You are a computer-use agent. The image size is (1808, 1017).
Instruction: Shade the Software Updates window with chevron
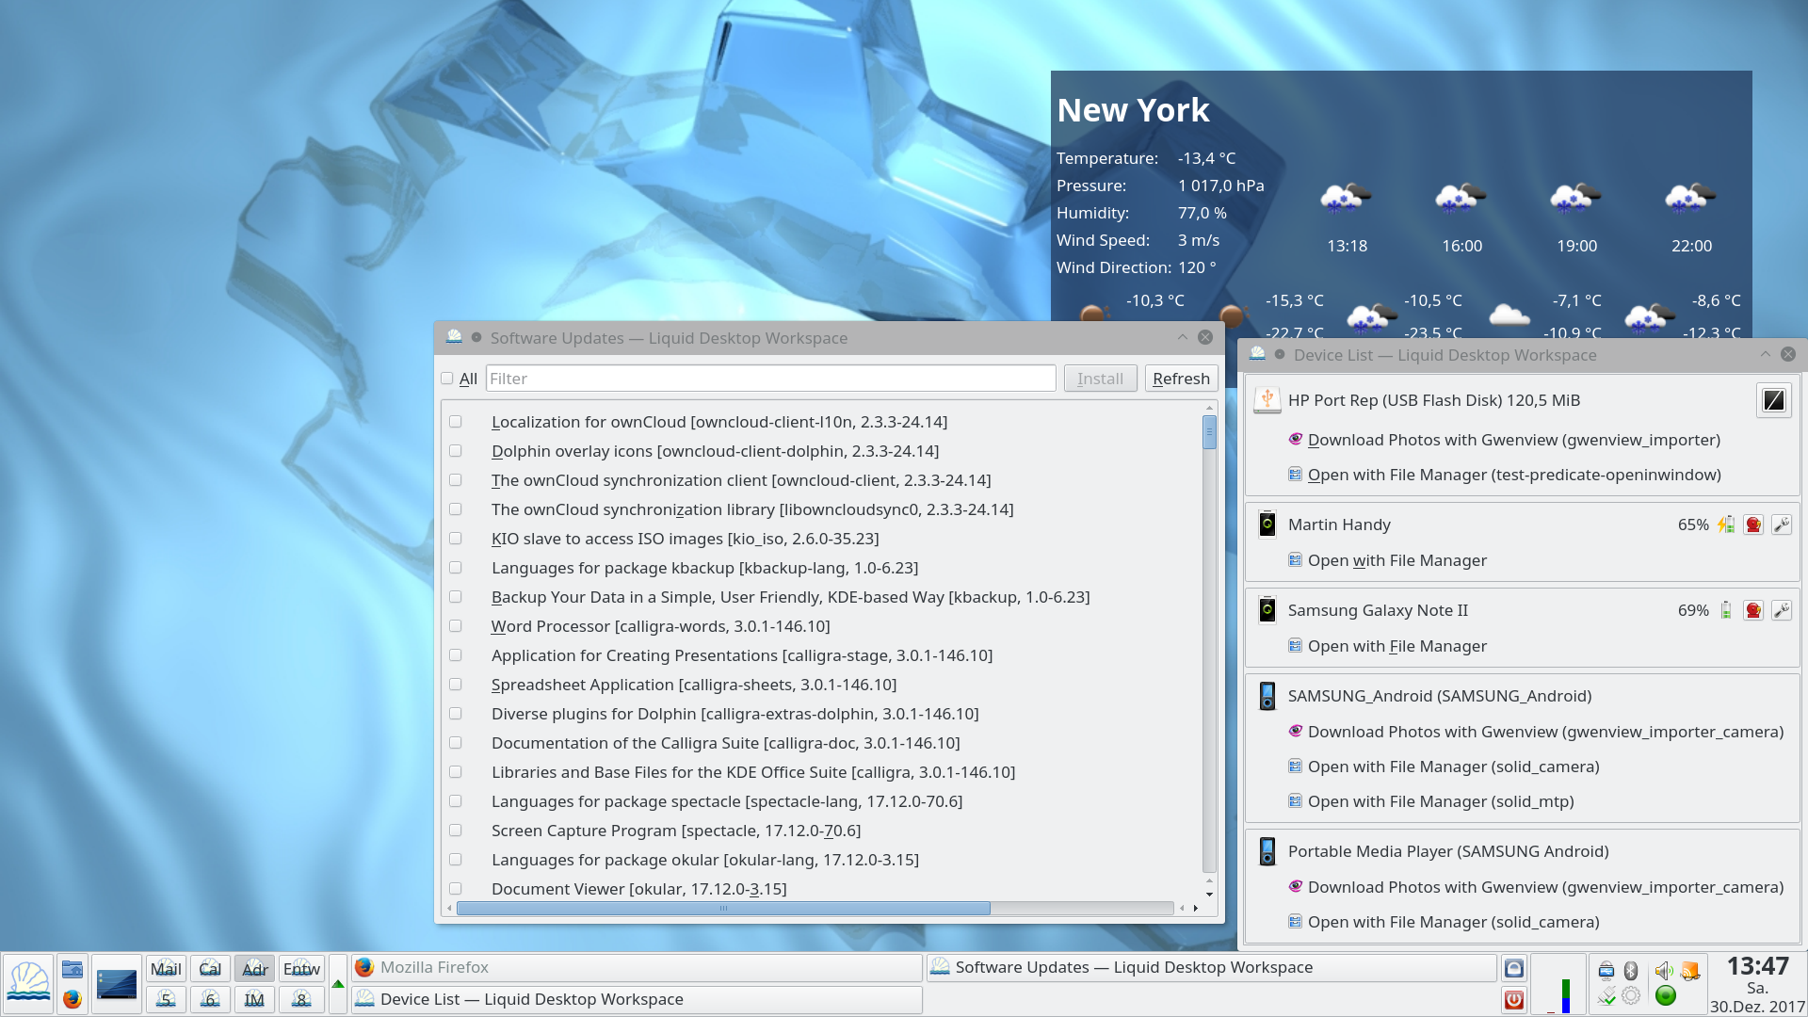click(1182, 337)
